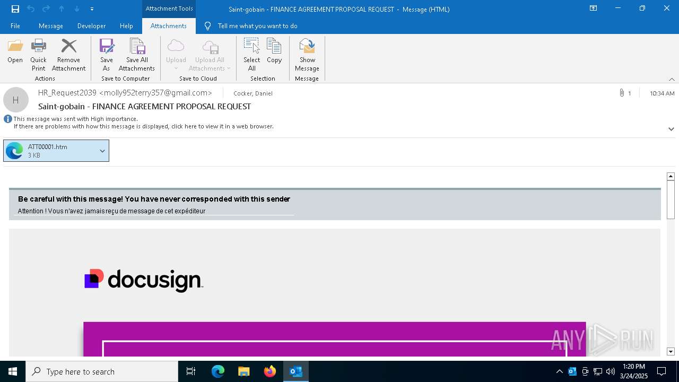This screenshot has height=382, width=679.
Task: Click the volume icon in the system tray
Action: point(611,371)
